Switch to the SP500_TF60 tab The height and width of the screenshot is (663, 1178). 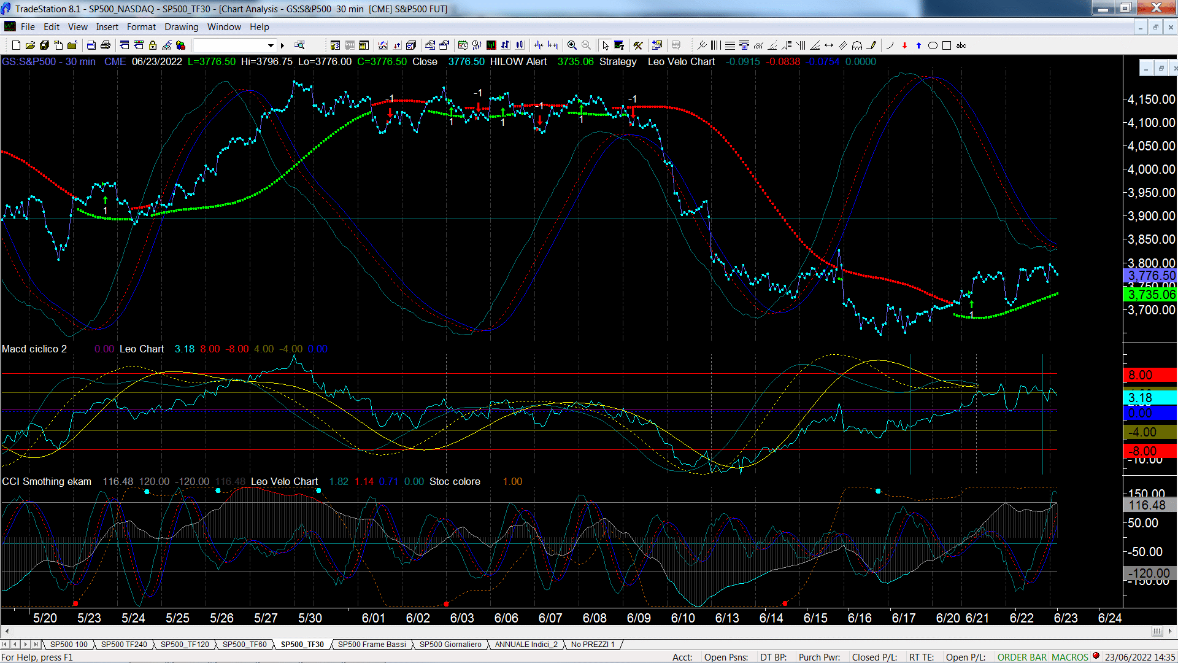[244, 645]
